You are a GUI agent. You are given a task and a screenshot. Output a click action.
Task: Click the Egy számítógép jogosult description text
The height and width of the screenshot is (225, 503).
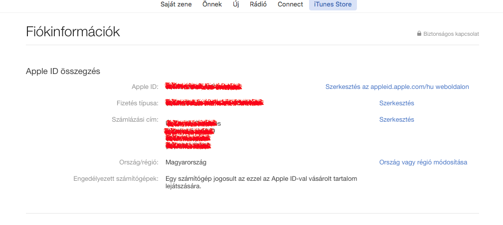pos(261,182)
